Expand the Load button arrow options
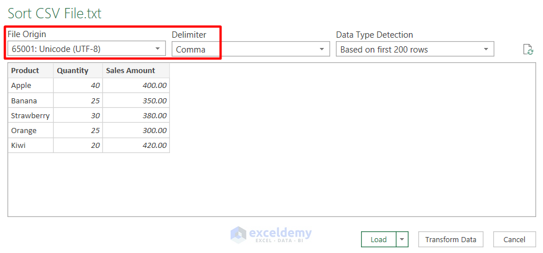The image size is (543, 253). [402, 239]
